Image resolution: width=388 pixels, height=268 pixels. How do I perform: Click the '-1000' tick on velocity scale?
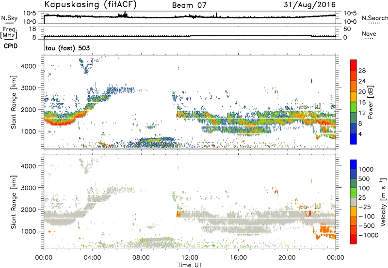pos(368,235)
